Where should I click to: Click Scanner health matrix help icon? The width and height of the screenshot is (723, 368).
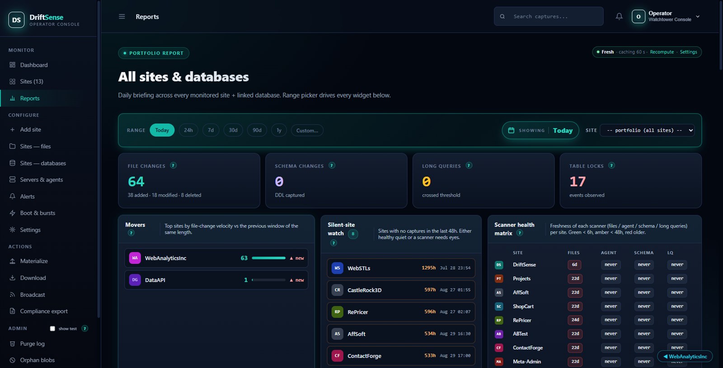[520, 233]
